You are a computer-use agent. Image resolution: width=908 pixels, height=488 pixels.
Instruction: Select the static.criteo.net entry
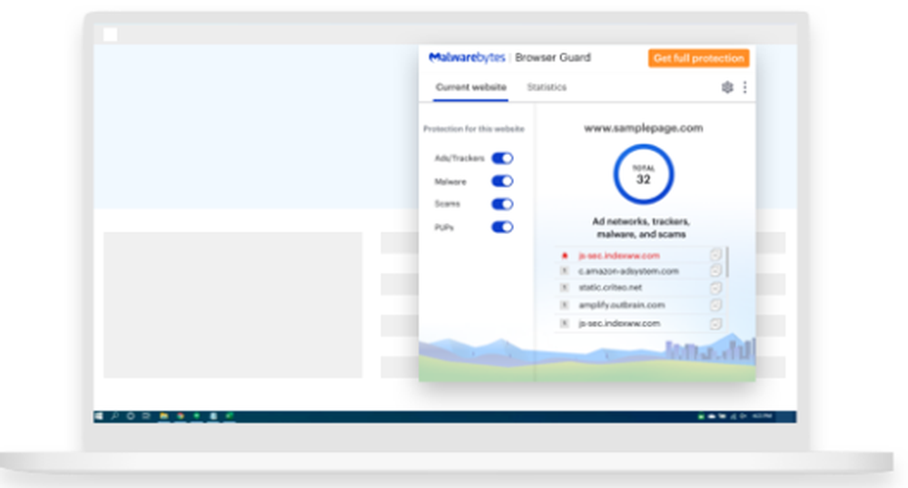(x=610, y=288)
